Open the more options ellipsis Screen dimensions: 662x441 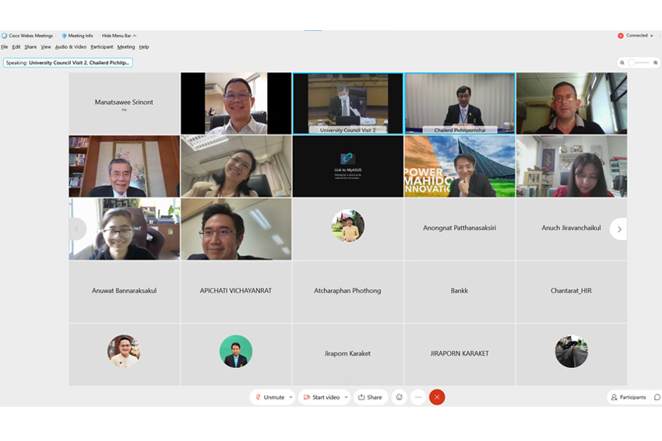(418, 397)
